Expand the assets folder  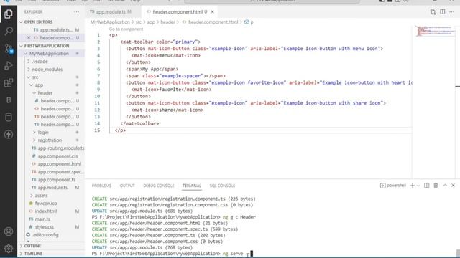(41, 196)
